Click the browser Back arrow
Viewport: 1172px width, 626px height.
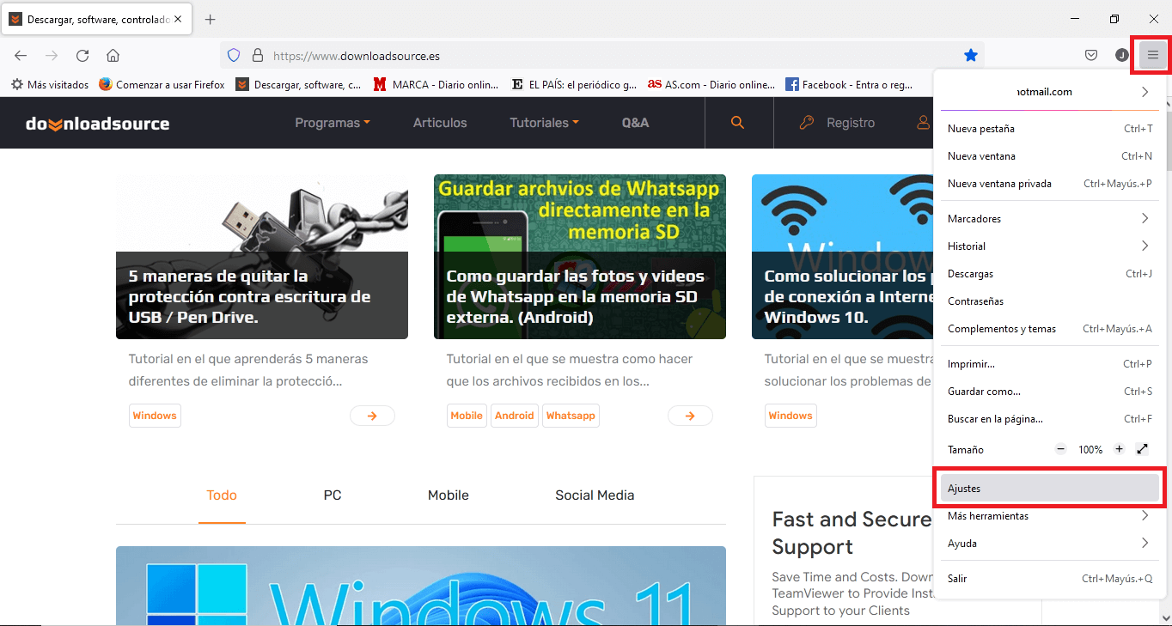21,56
